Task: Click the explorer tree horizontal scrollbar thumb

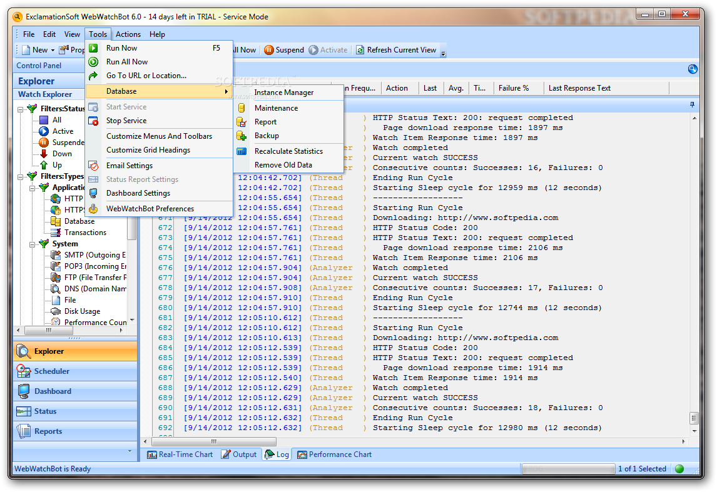Action: point(48,330)
